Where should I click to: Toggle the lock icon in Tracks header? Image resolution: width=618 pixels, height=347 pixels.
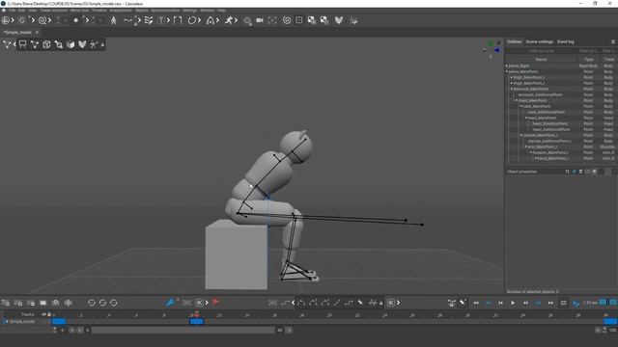click(x=49, y=314)
